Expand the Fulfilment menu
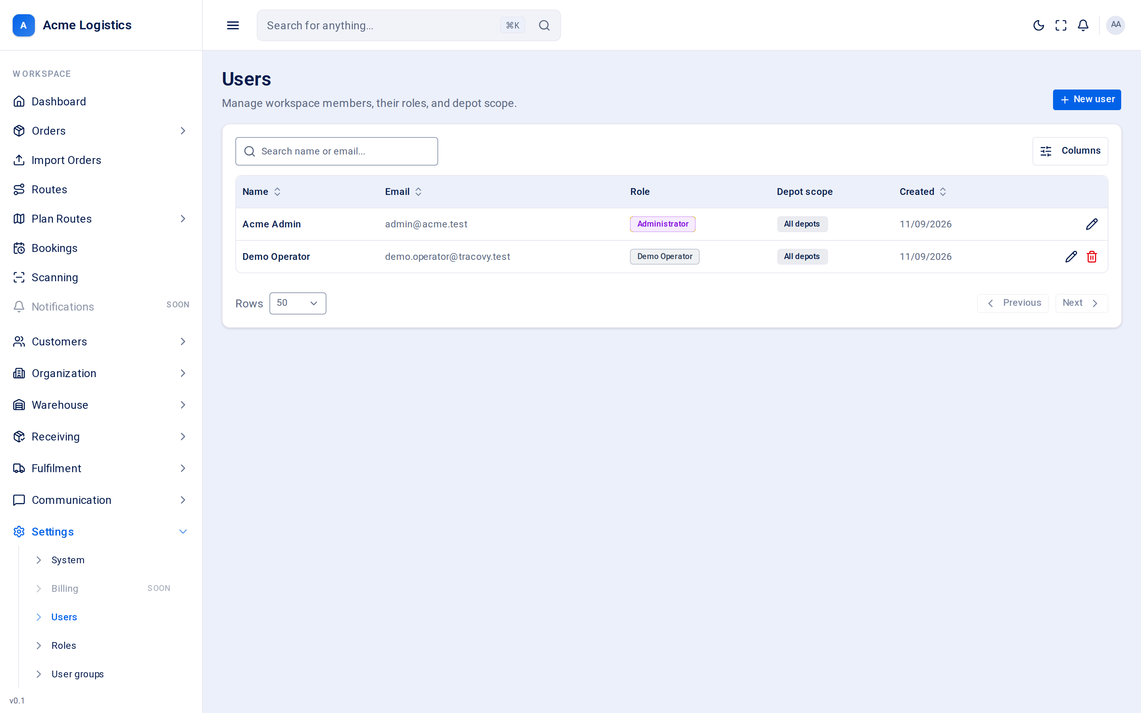 coord(101,468)
